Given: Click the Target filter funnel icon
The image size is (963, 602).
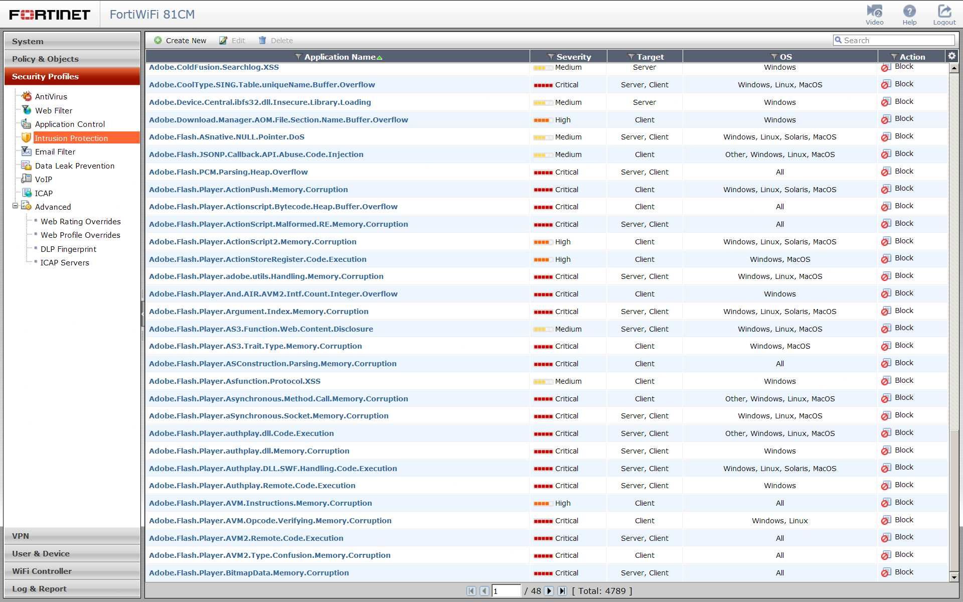Looking at the screenshot, I should point(631,57).
